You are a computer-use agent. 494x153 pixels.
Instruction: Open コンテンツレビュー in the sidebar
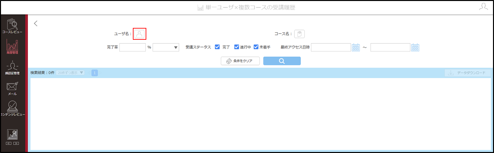(12, 109)
